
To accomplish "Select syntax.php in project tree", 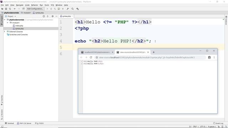I will click(x=18, y=29).
